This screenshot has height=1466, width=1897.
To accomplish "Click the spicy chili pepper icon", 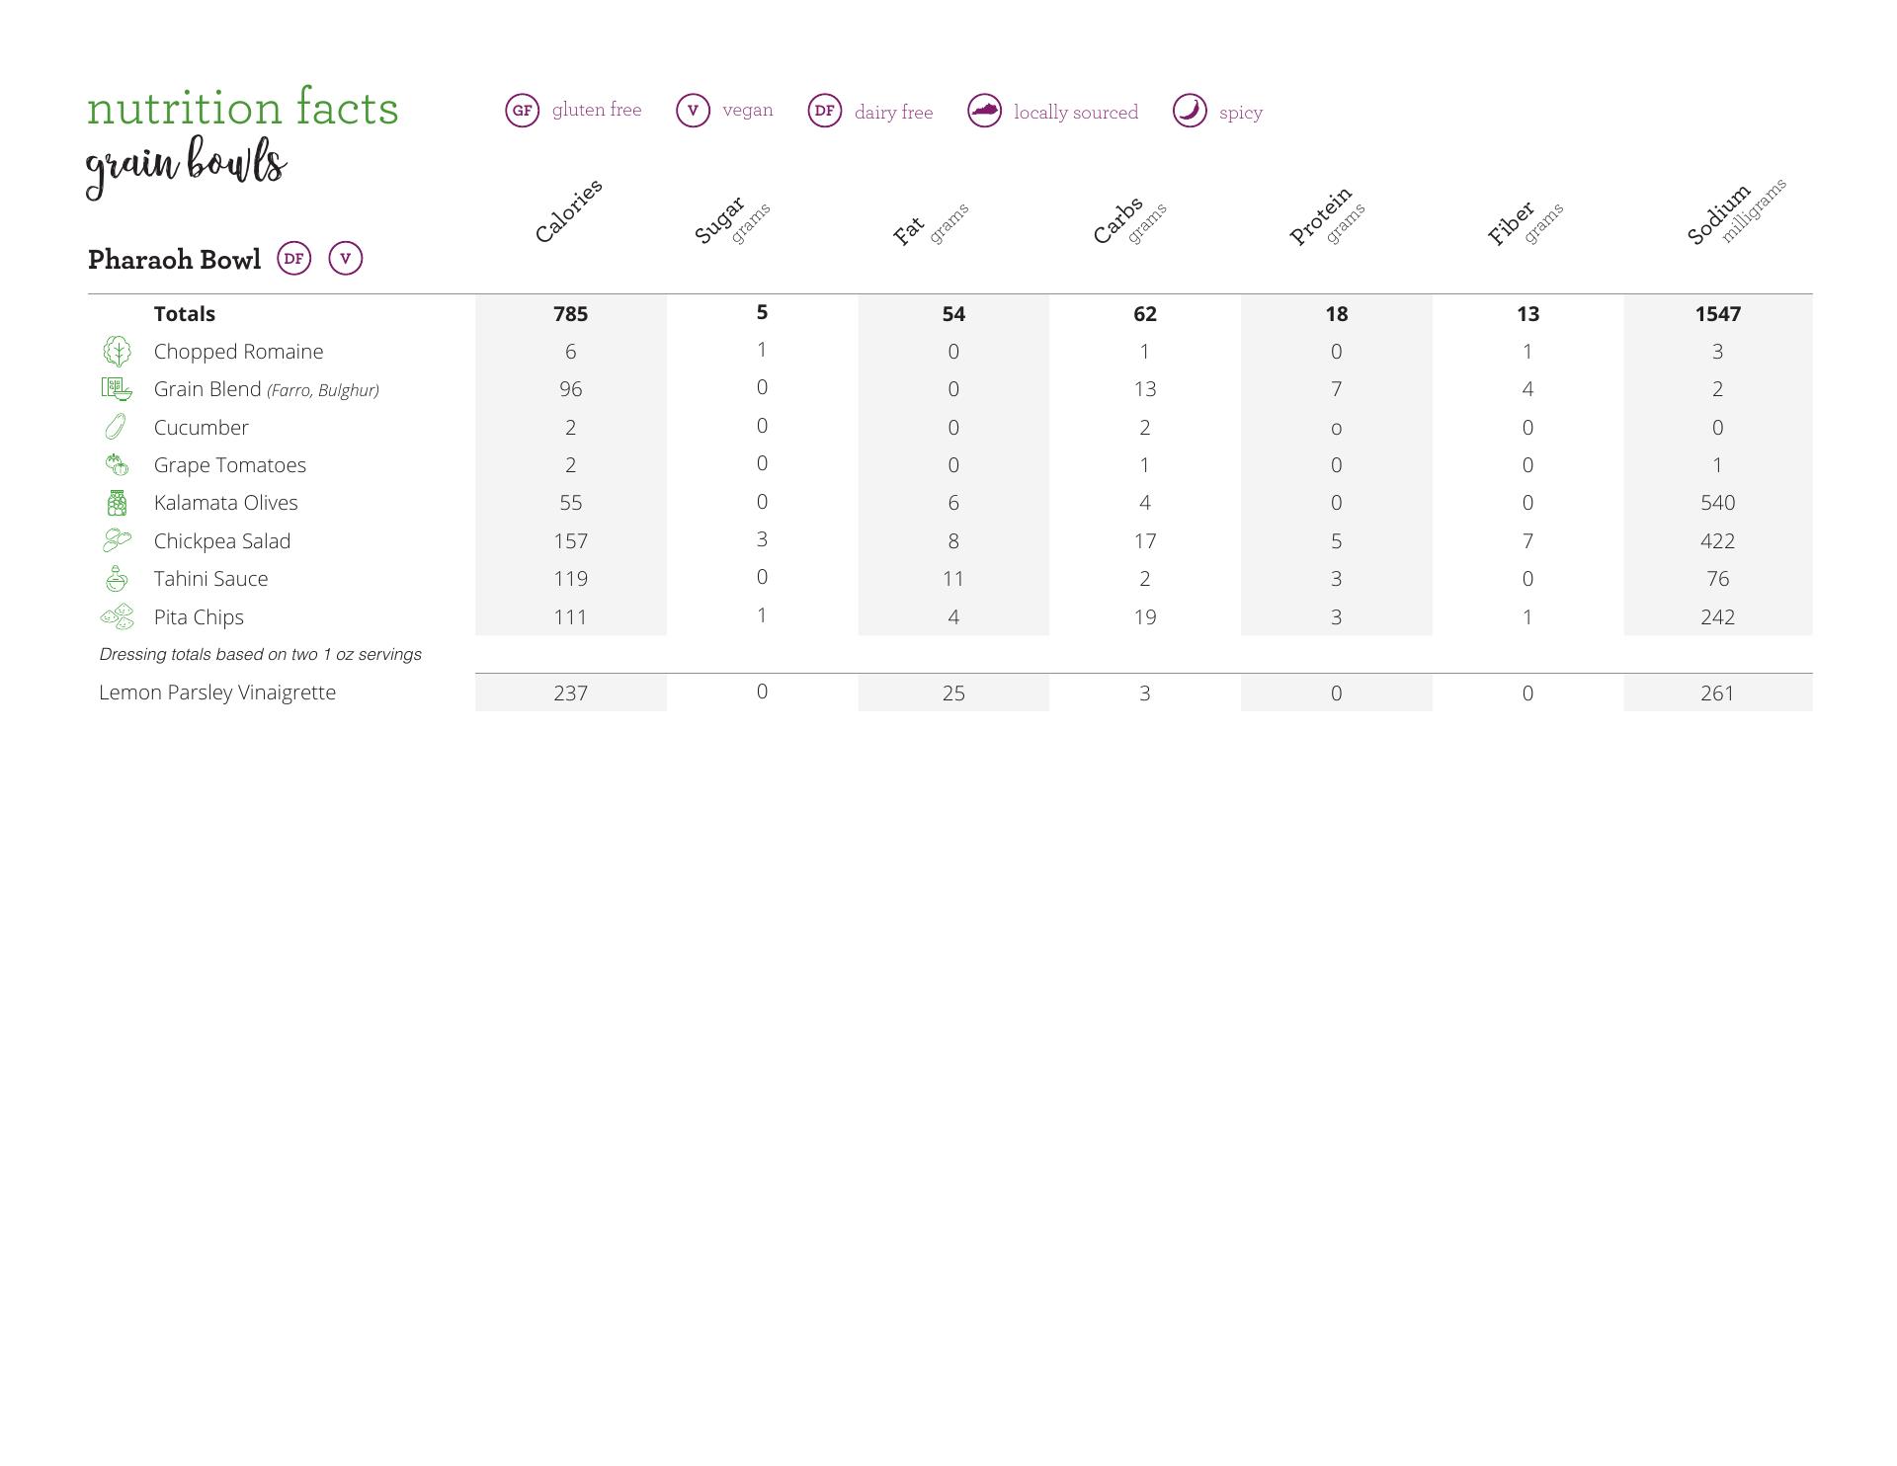I will click(x=1190, y=111).
